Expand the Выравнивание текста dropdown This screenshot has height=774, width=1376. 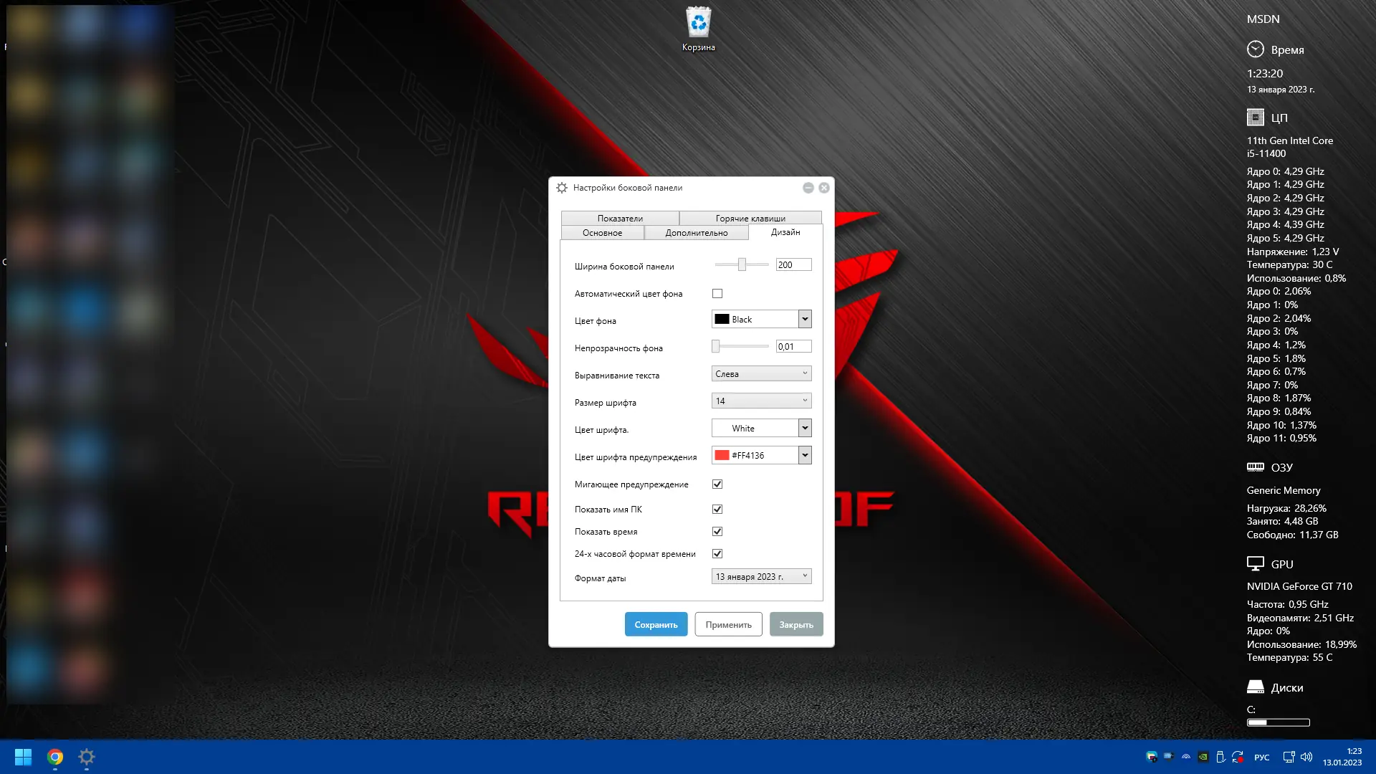tap(761, 374)
